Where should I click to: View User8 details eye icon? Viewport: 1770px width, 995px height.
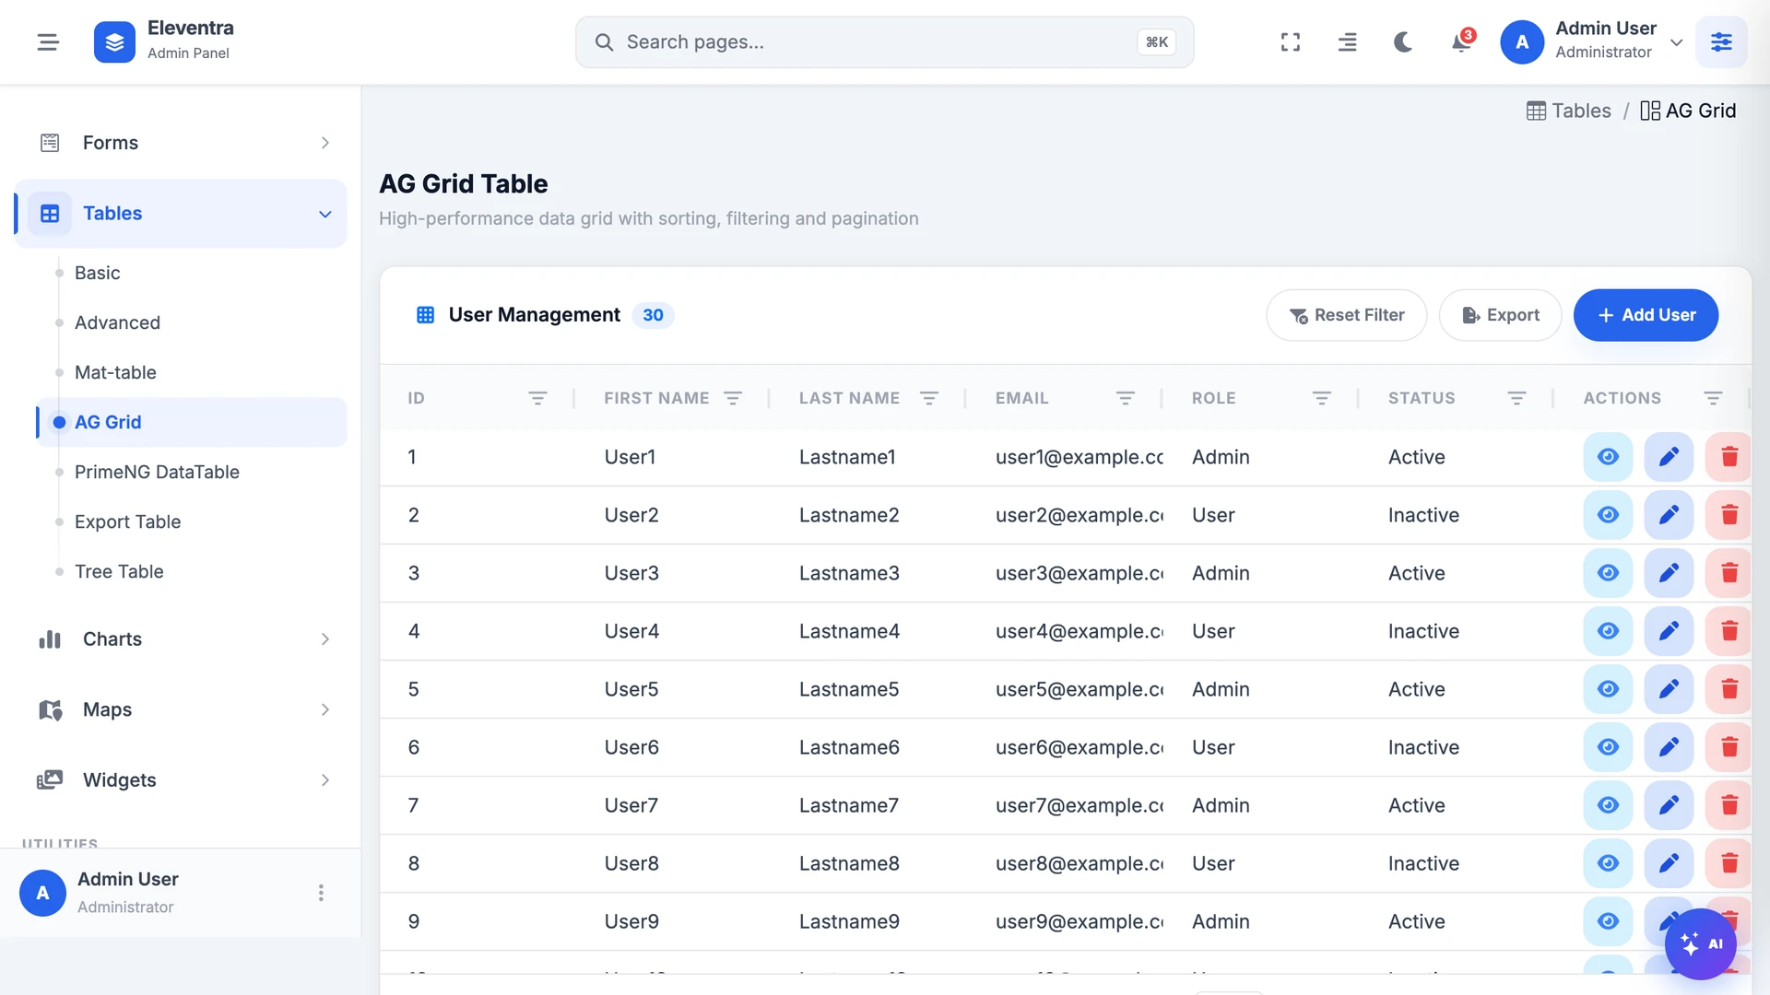pyautogui.click(x=1608, y=863)
